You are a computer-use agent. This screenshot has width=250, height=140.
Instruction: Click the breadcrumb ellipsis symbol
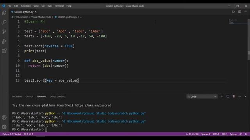point(81,17)
